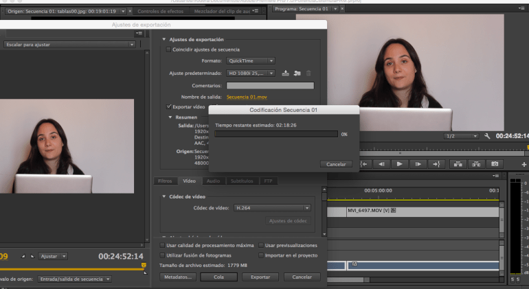Click the step back one frame button

[x=381, y=164]
